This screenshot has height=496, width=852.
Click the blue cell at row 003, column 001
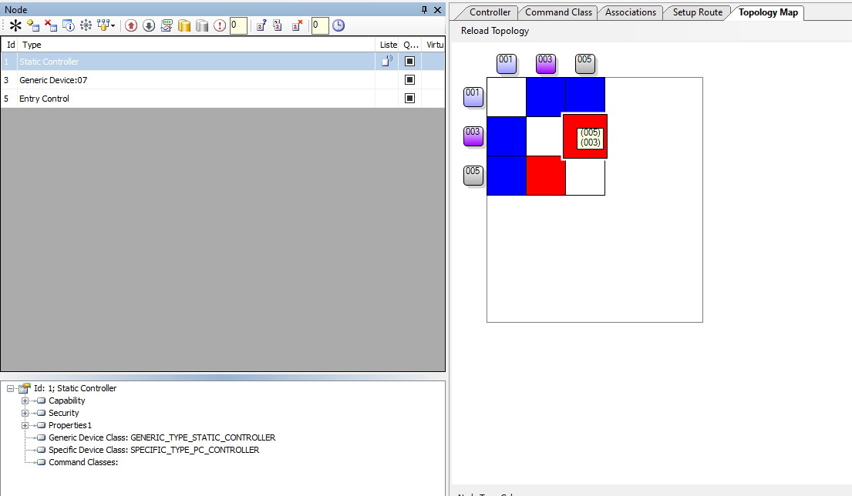point(507,136)
